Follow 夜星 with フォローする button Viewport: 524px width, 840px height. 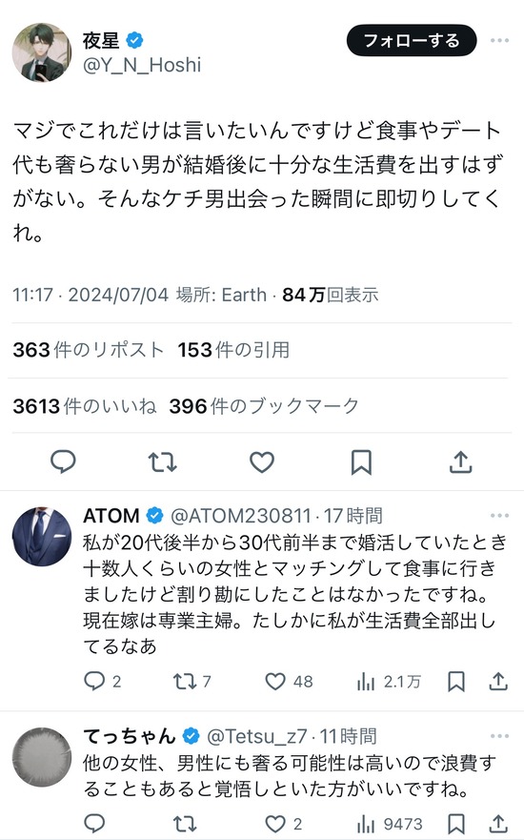pos(412,40)
